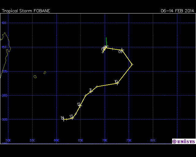Screen dimensions: 196x157
Task: Click the 06-14 FEB 2014 date label
Action: pos(177,11)
